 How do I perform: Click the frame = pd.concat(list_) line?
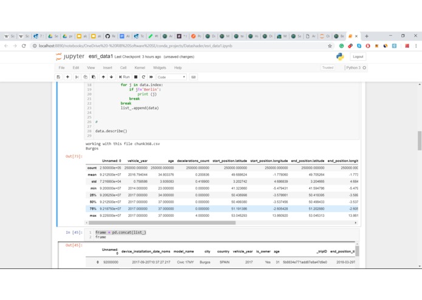click(121, 232)
